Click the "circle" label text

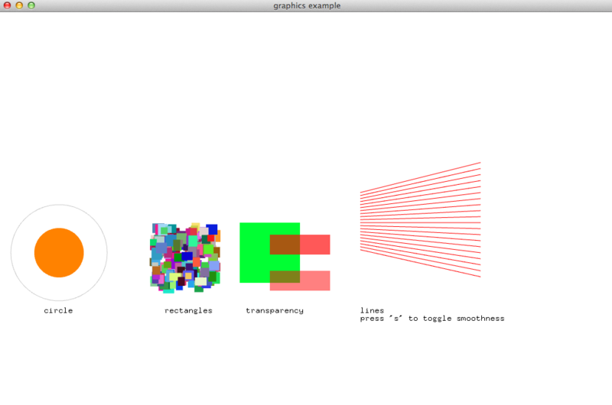click(x=59, y=311)
